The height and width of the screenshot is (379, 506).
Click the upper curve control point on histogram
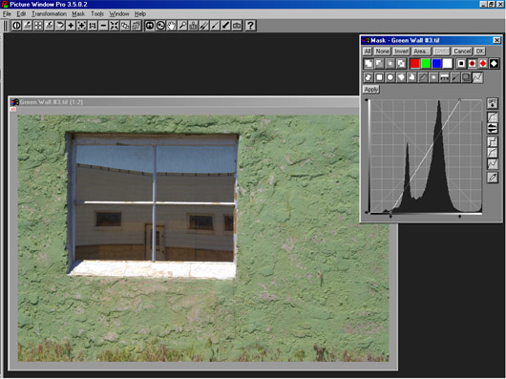click(460, 100)
